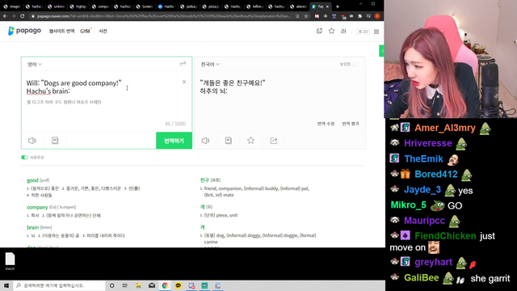Viewport: 517px width, 291px height.
Task: Switch to the 'Screen' browser tab
Action: click(144, 6)
